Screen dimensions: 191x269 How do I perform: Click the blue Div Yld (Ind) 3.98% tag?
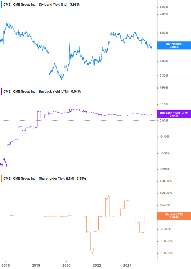pyautogui.click(x=174, y=46)
